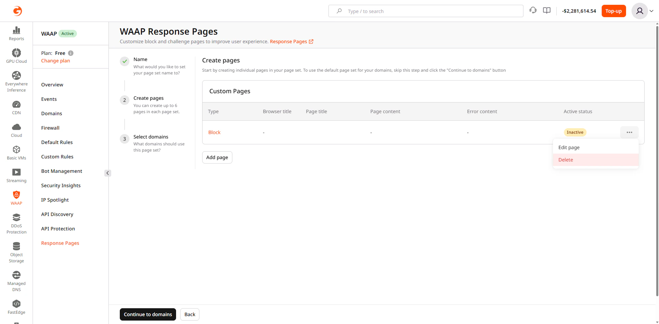659x324 pixels.
Task: Navigate to the CDN service
Action: pos(16,107)
